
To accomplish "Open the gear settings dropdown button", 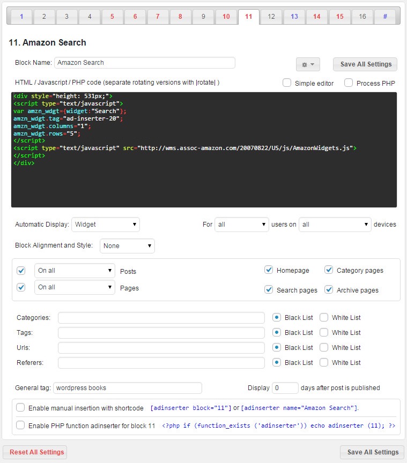I will [308, 64].
